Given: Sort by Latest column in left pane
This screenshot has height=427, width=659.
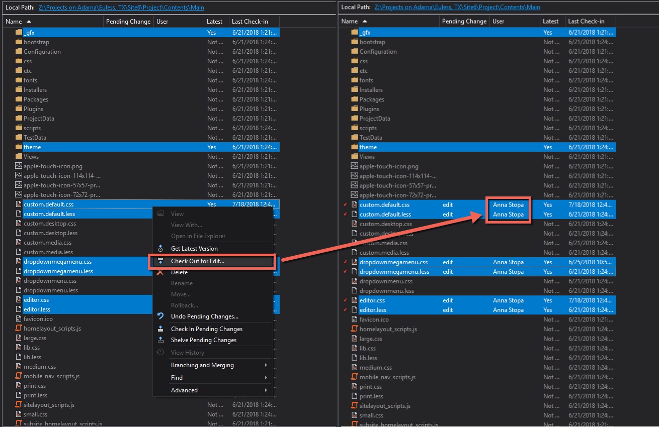Looking at the screenshot, I should pyautogui.click(x=216, y=22).
